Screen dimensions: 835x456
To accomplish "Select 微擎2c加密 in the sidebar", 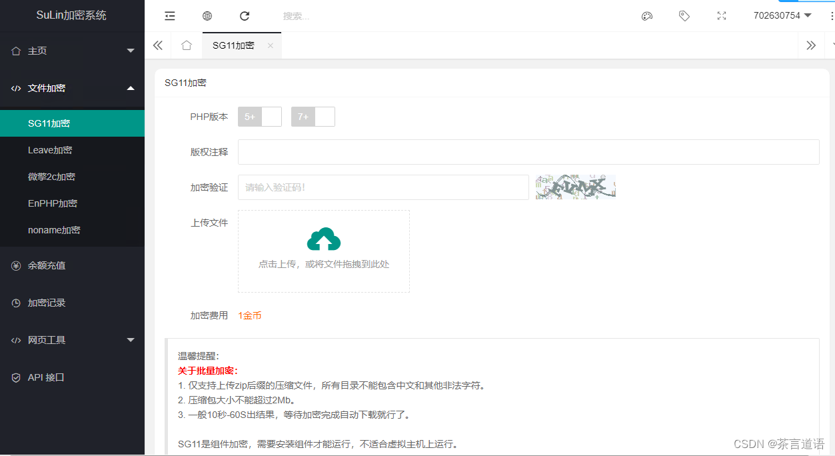I will 72,177.
